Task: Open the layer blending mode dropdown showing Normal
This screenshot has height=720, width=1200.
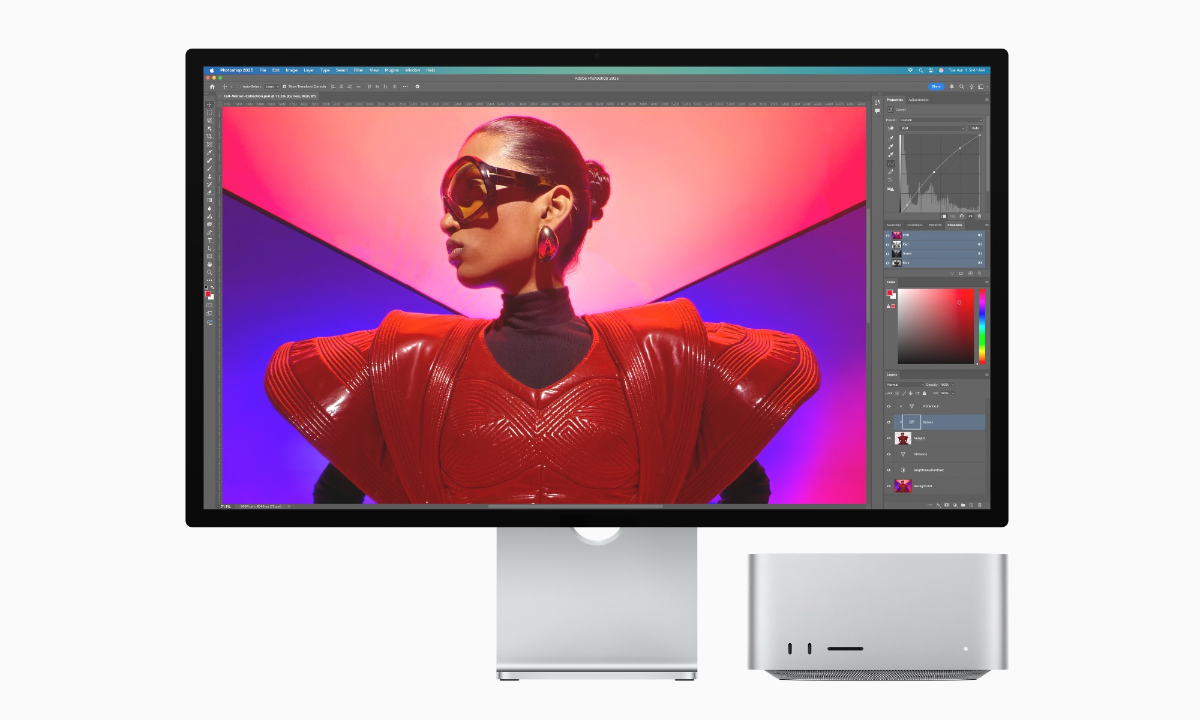Action: pos(905,385)
